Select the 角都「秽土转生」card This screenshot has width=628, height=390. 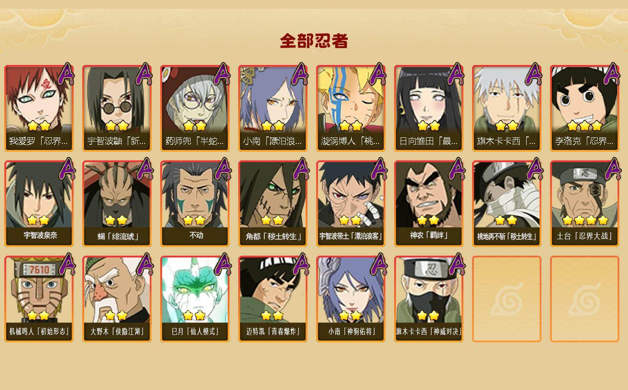(x=273, y=204)
